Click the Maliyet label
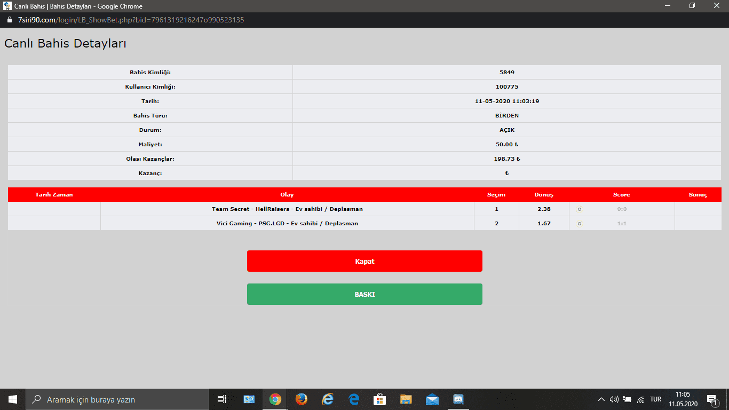 tap(150, 145)
